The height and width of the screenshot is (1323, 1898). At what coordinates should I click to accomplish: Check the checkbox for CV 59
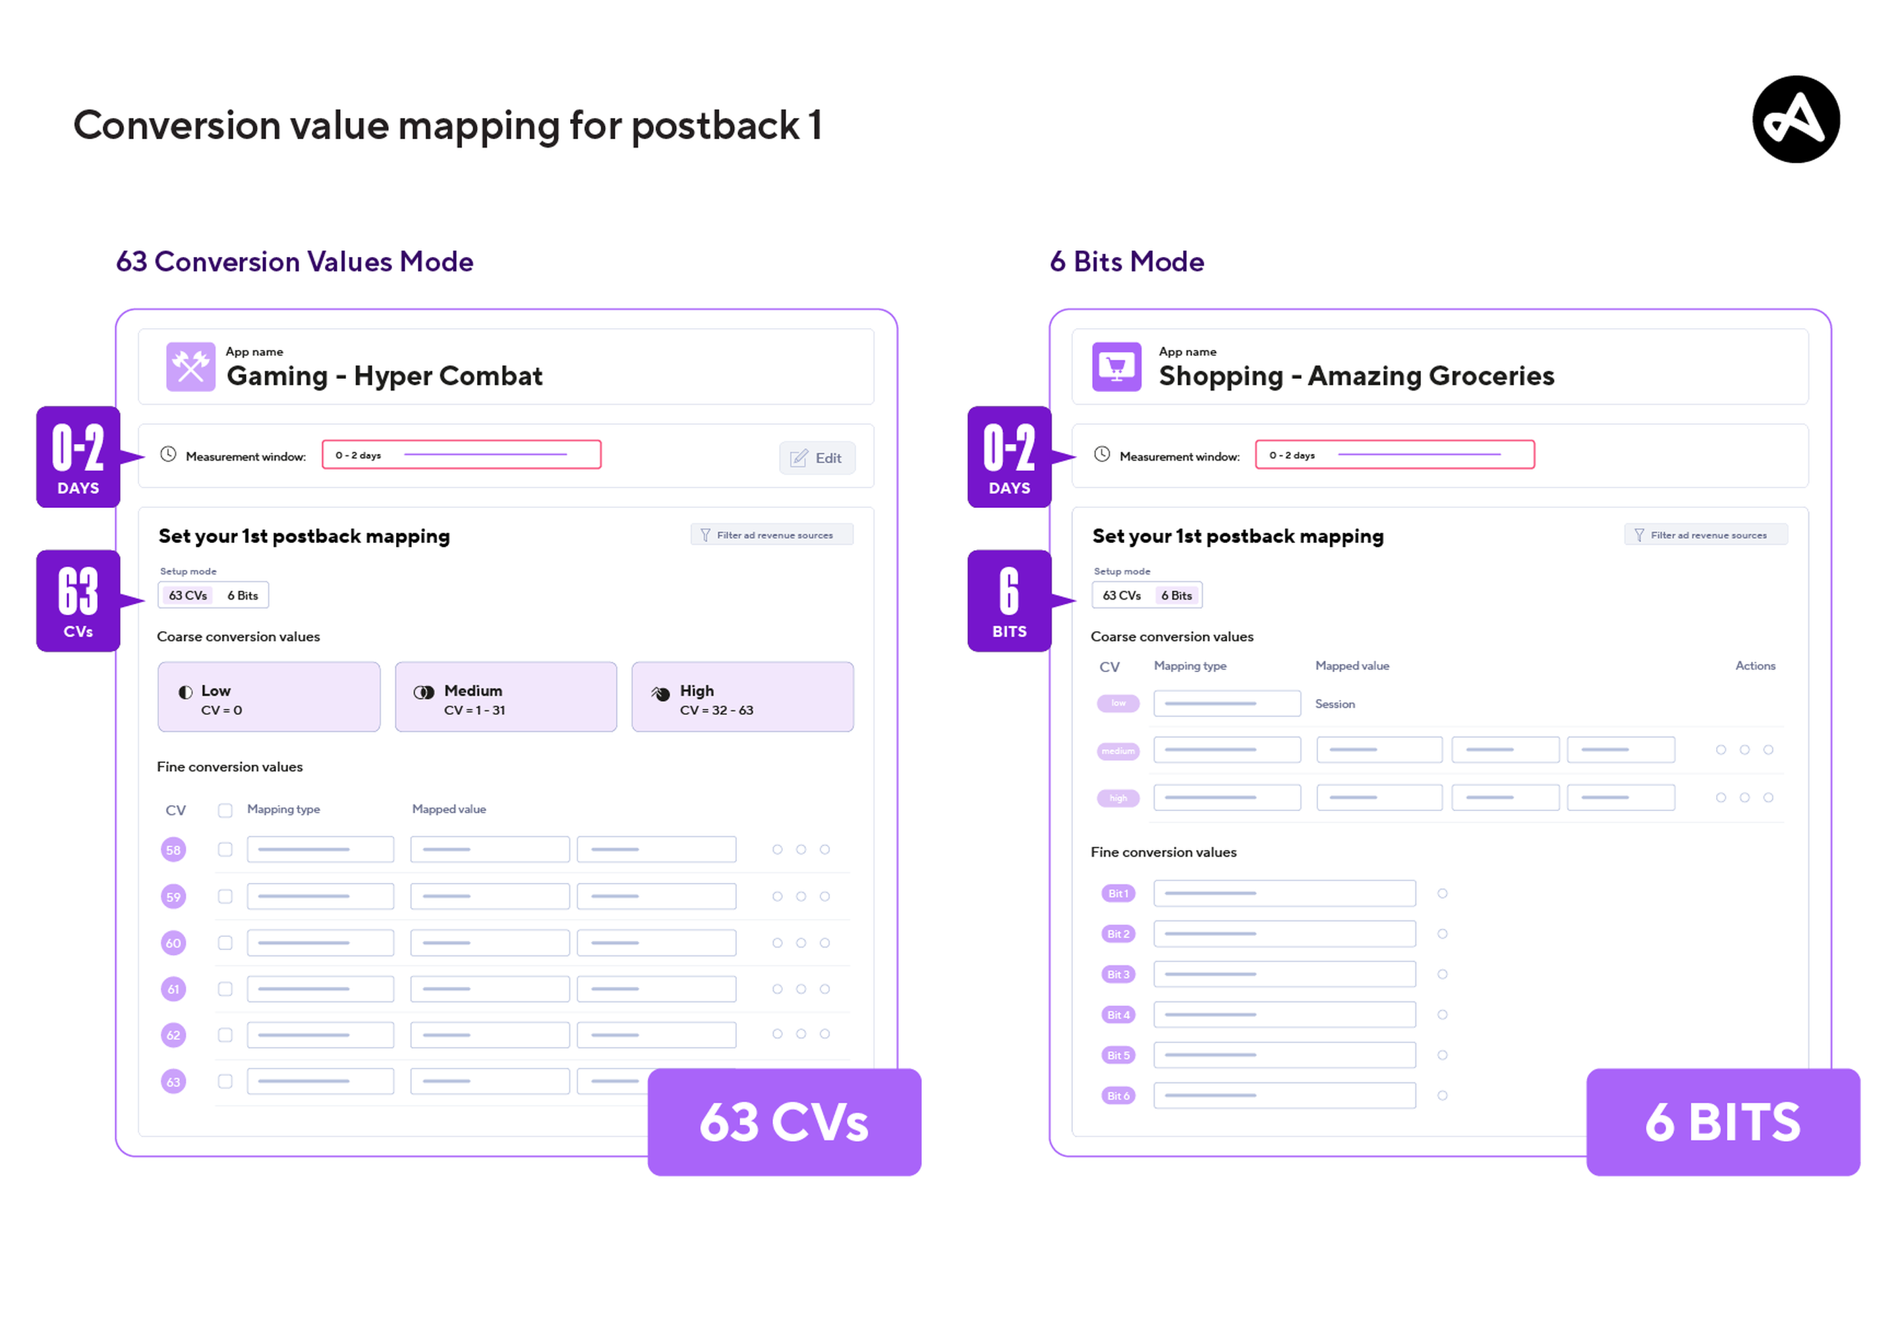[x=225, y=897]
